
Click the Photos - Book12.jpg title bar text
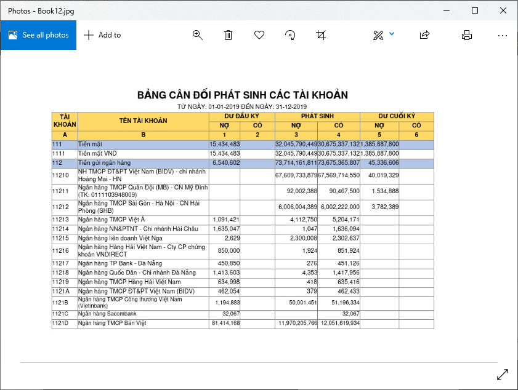pos(38,10)
